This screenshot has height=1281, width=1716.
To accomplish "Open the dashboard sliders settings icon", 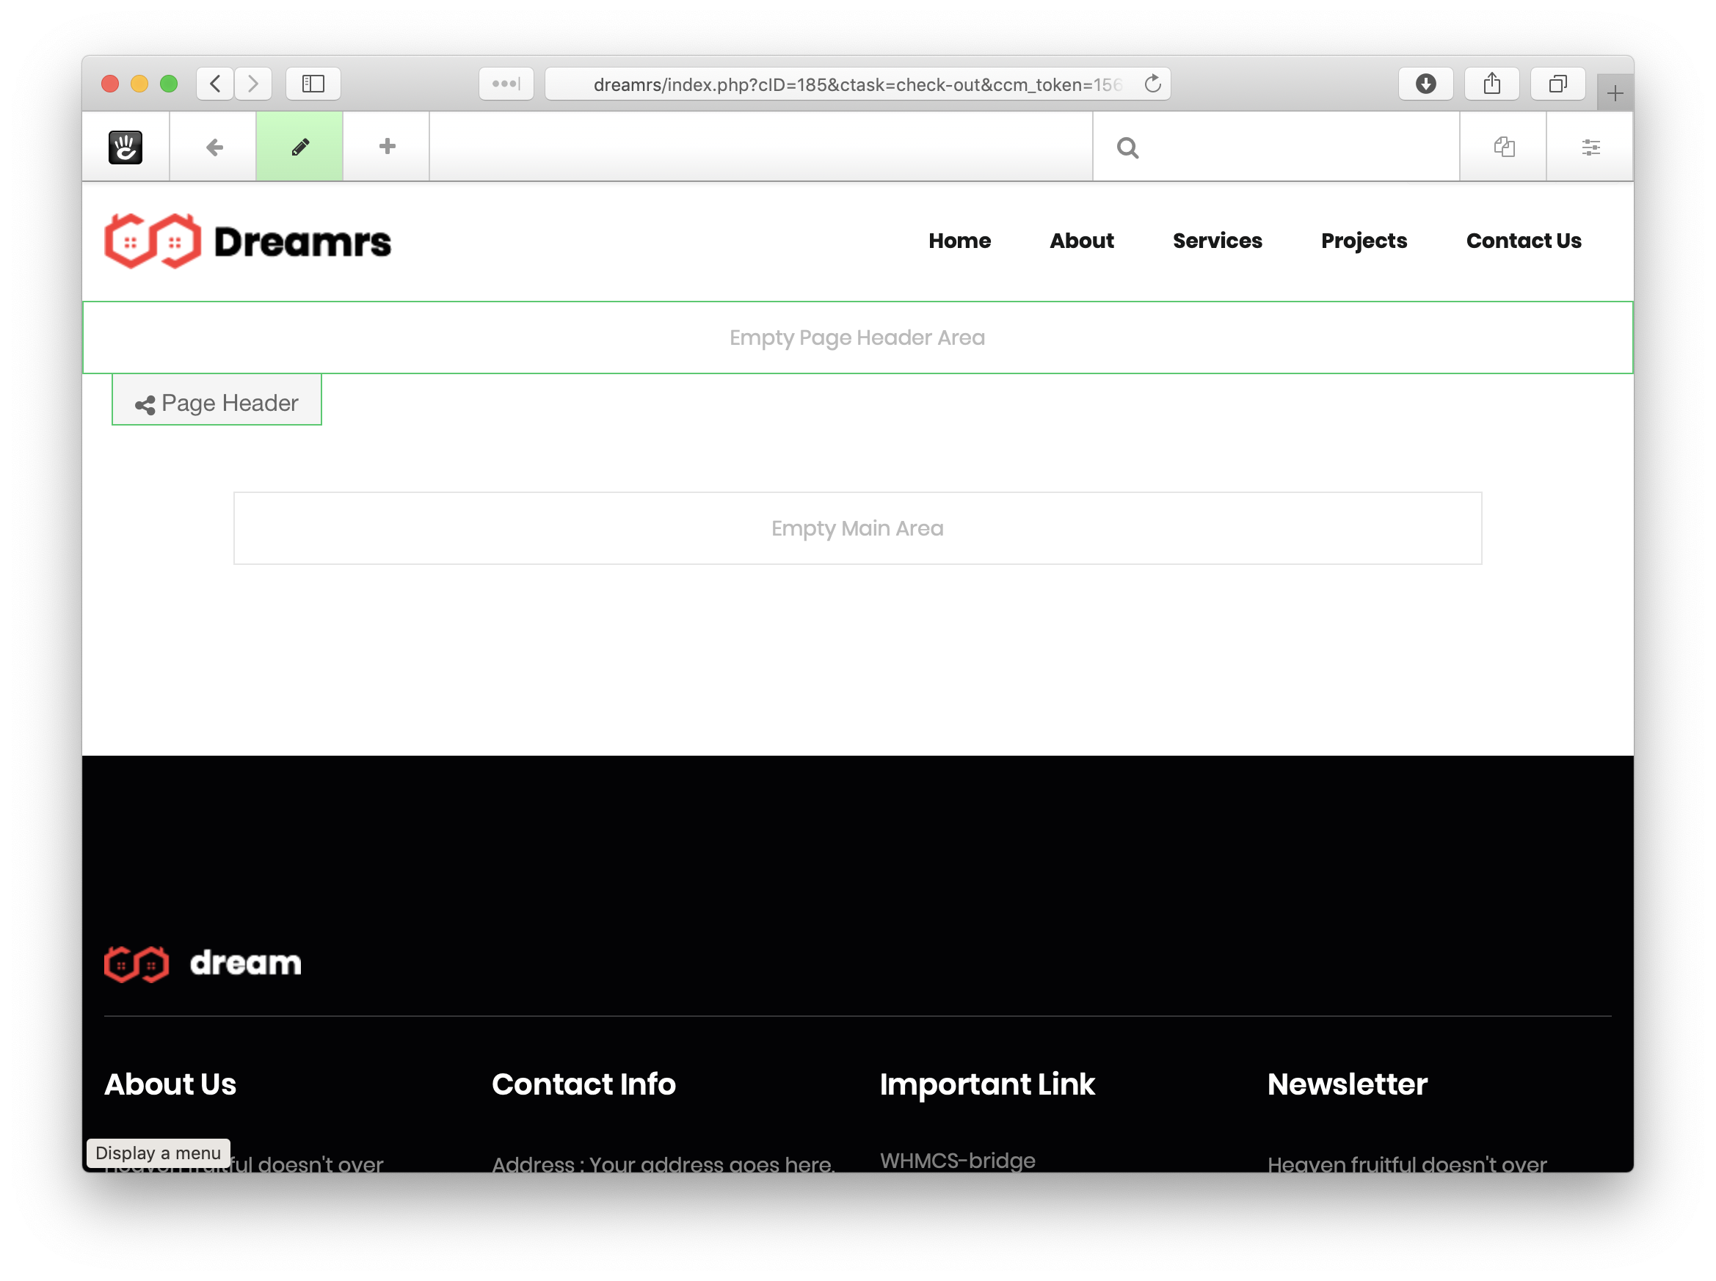I will tap(1590, 147).
